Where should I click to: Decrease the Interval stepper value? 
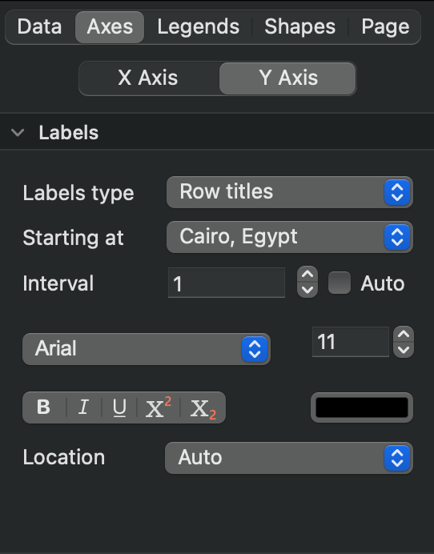(x=307, y=290)
